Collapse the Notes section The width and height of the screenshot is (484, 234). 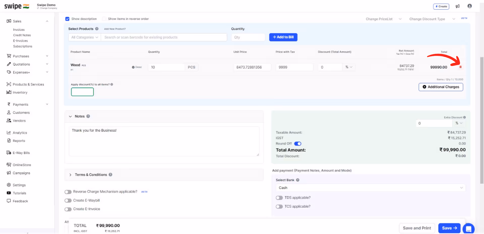pos(70,116)
